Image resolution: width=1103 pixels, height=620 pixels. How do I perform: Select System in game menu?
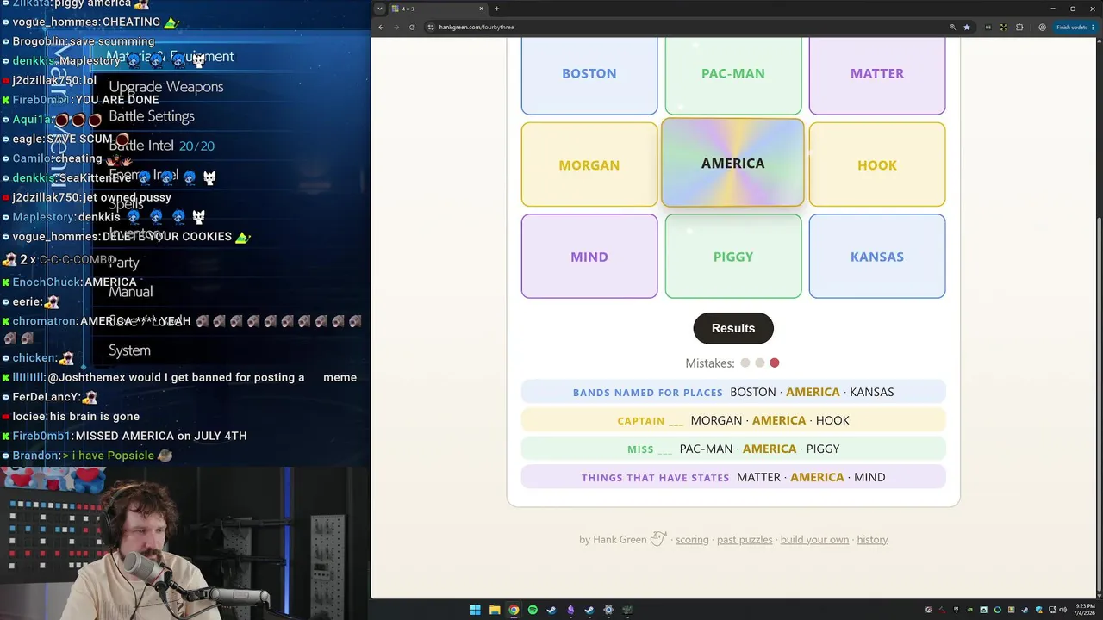tap(129, 350)
